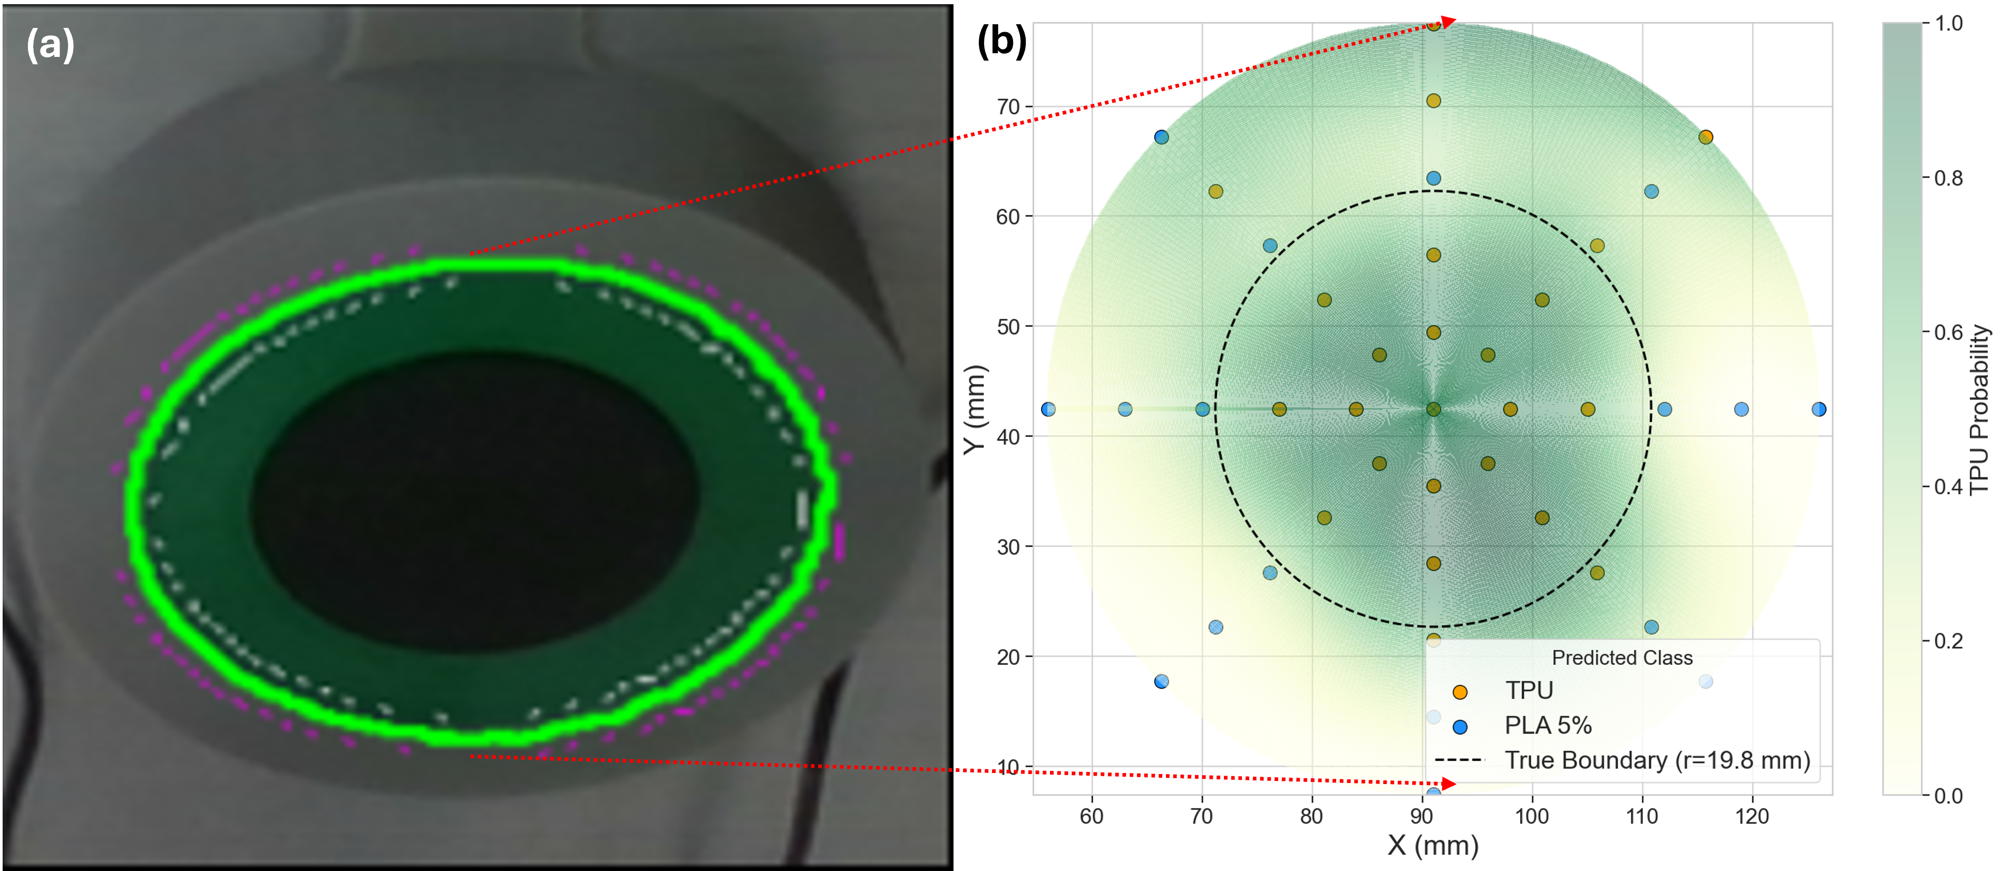The image size is (2004, 871).
Task: Click the blue PLA 5% legend marker
Action: [1460, 727]
